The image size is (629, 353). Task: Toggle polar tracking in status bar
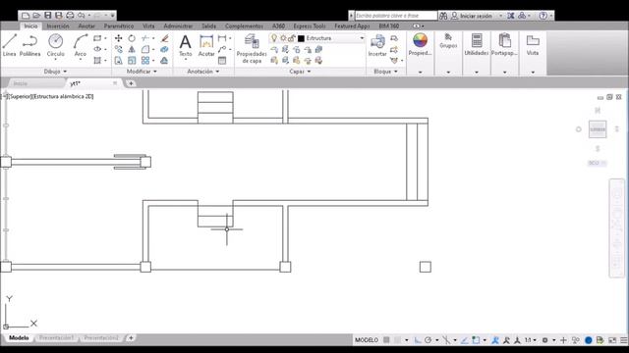coord(429,340)
